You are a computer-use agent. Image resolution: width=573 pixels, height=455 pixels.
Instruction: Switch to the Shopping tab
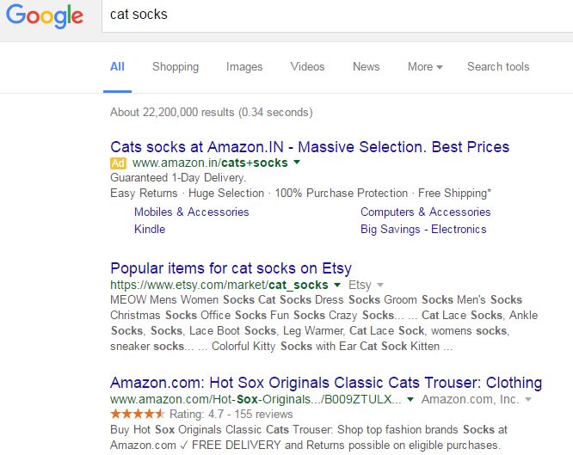point(176,67)
